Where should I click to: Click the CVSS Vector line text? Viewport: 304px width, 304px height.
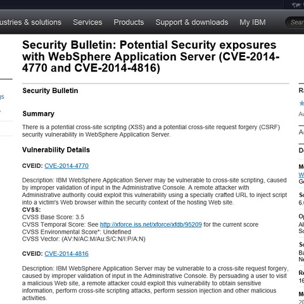coord(84,239)
